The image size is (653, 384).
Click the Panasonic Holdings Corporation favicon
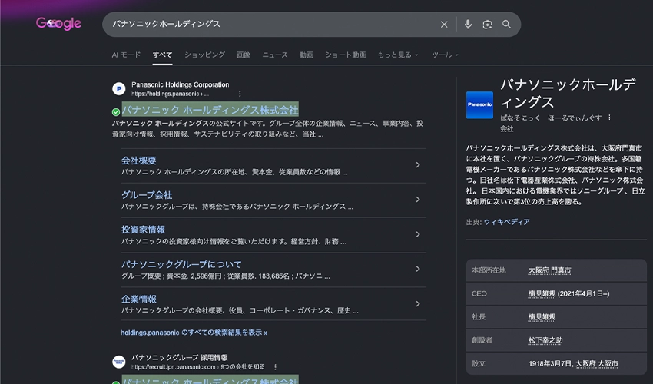[118, 89]
